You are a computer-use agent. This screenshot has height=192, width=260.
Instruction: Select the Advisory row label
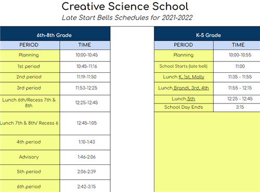(29, 157)
